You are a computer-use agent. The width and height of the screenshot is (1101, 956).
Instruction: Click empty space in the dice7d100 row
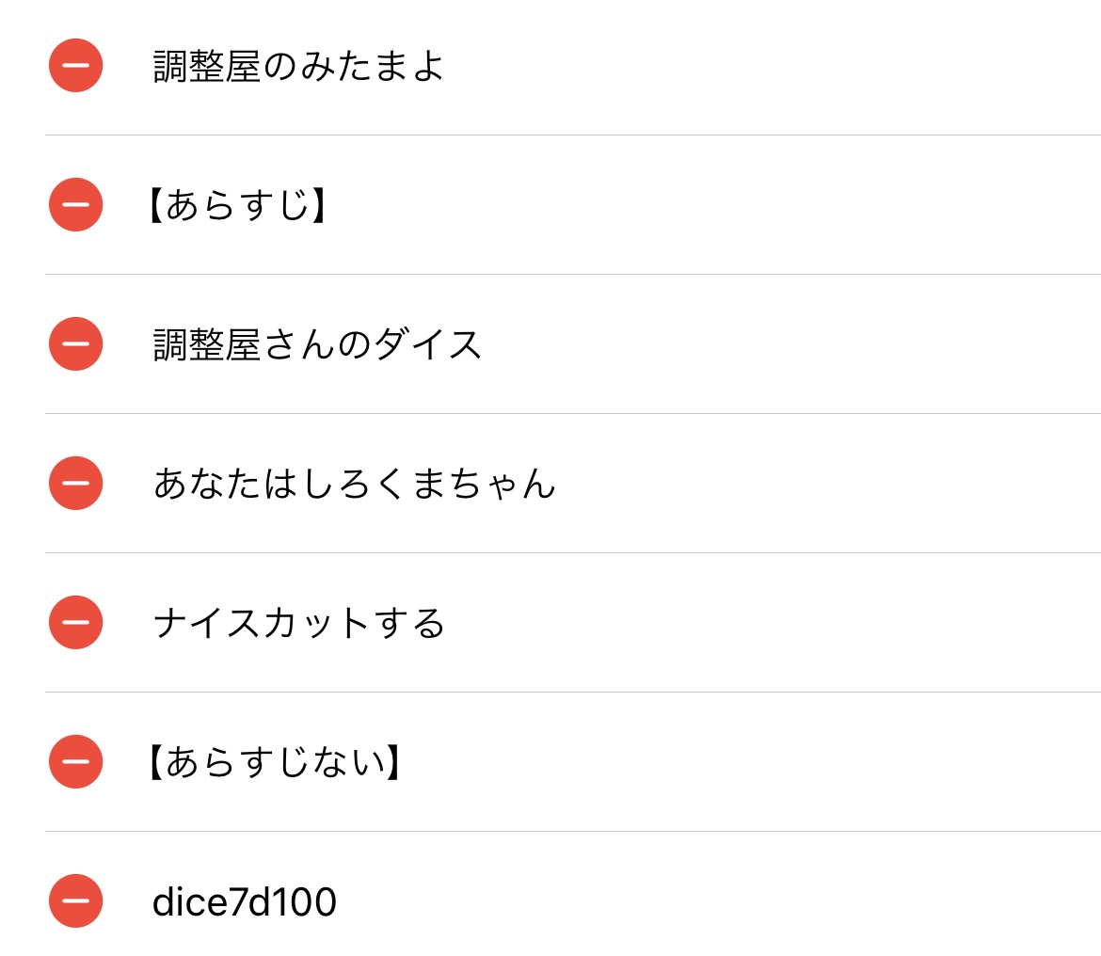click(716, 902)
